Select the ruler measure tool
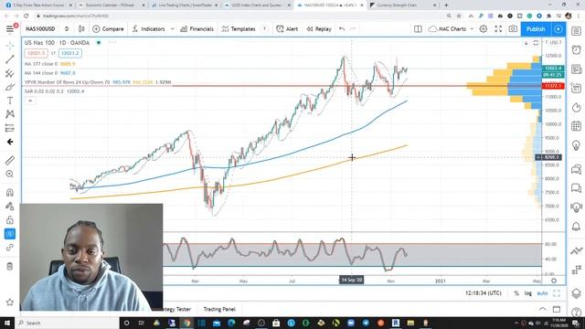Screen dimensions: 585x329 [10, 160]
